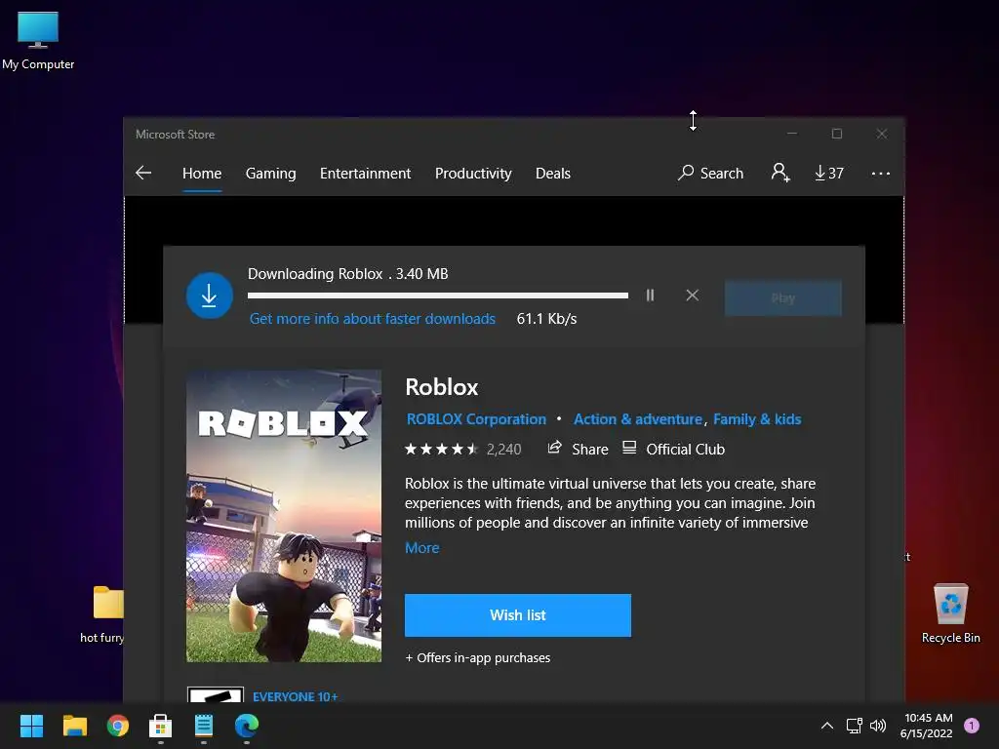
Task: Open the Official Club link
Action: coord(674,449)
